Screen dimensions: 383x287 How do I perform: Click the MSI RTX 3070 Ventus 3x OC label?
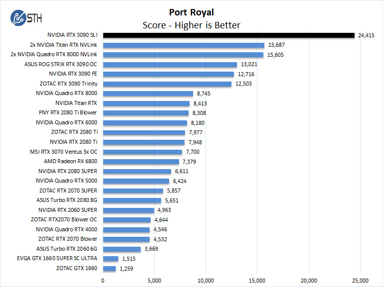coord(65,152)
